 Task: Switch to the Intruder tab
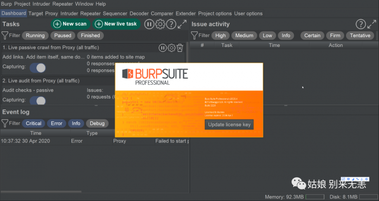click(69, 14)
